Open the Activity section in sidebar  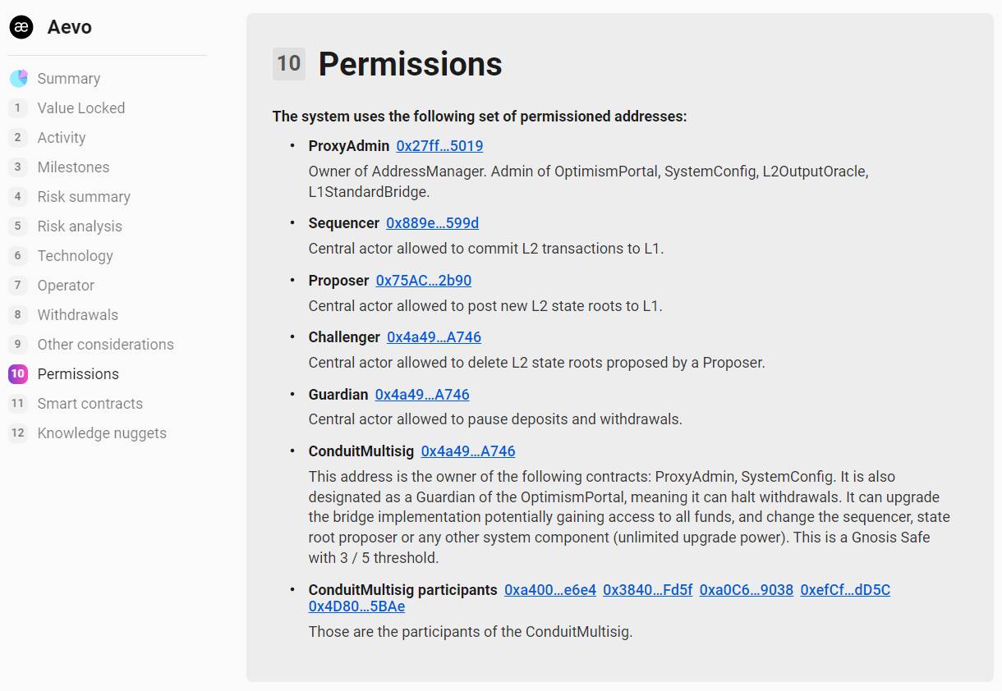click(62, 138)
